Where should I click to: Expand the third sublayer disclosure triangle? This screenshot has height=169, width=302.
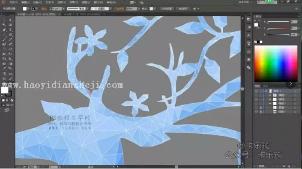[x=270, y=104]
